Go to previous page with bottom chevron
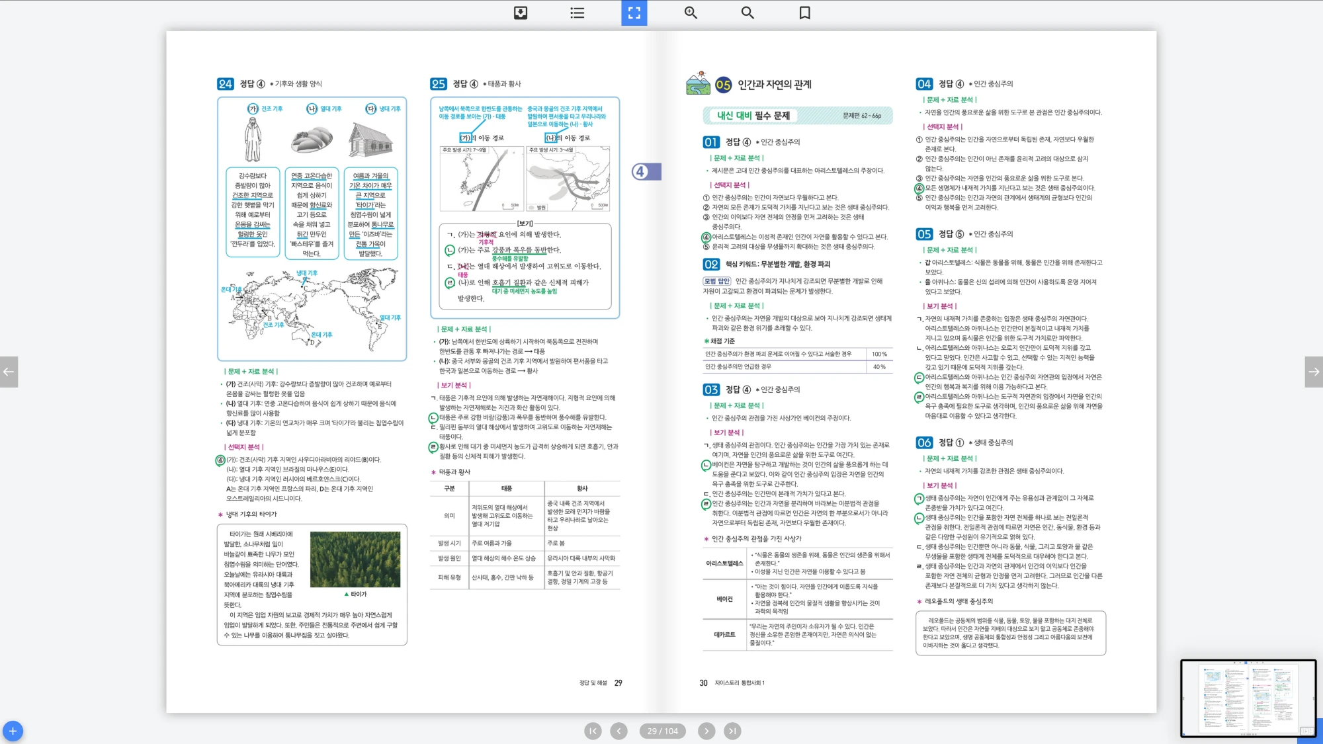The image size is (1323, 744). [x=619, y=731]
